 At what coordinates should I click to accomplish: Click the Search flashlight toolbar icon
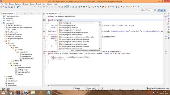(109, 7)
